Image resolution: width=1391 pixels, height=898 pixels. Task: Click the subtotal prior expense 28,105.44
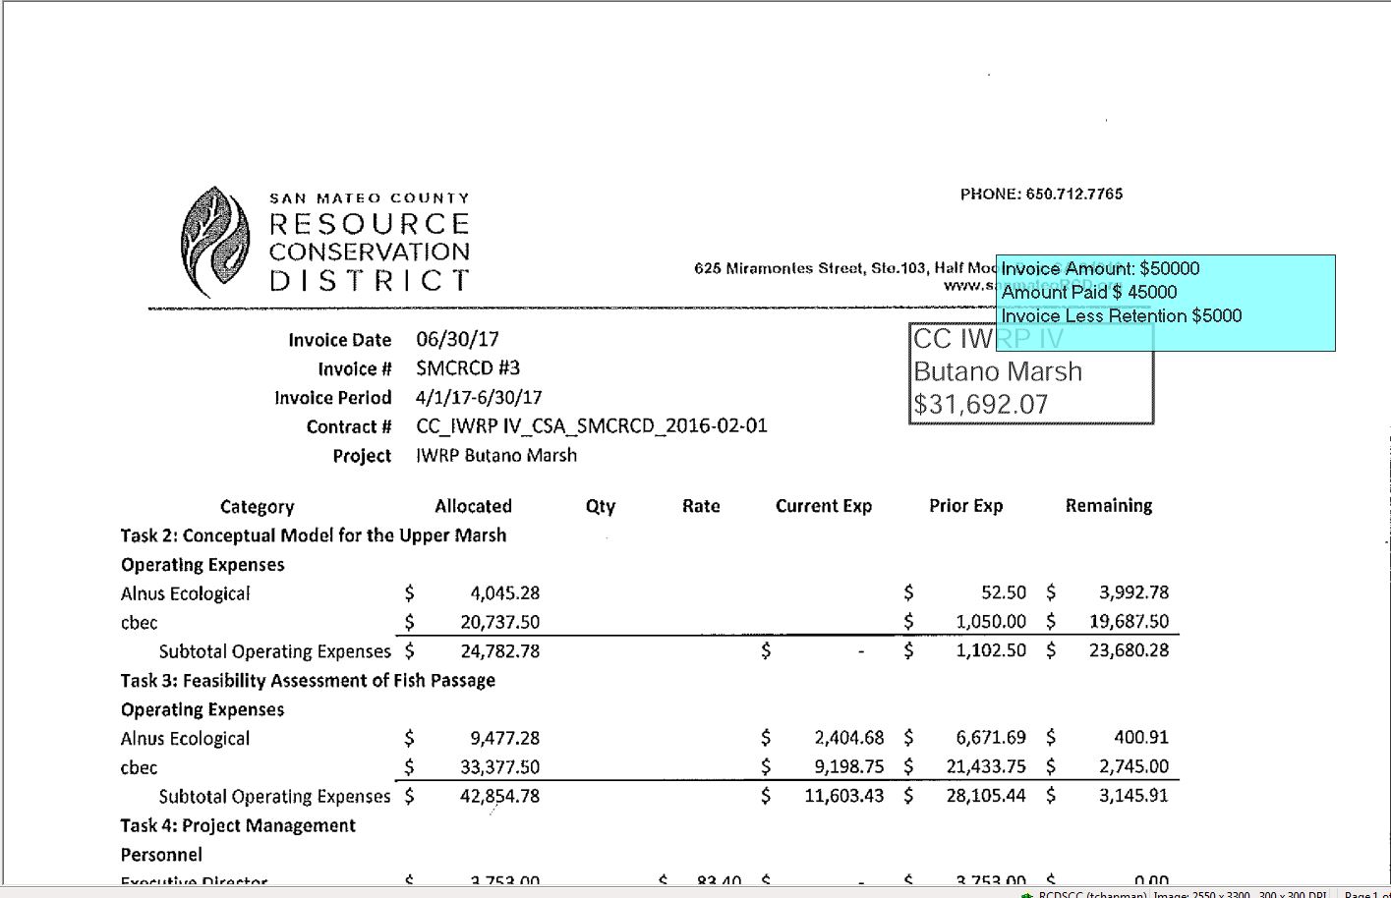tap(986, 796)
